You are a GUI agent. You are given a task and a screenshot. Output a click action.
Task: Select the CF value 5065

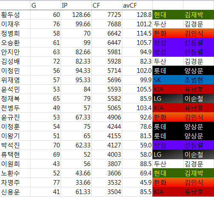tap(107, 108)
